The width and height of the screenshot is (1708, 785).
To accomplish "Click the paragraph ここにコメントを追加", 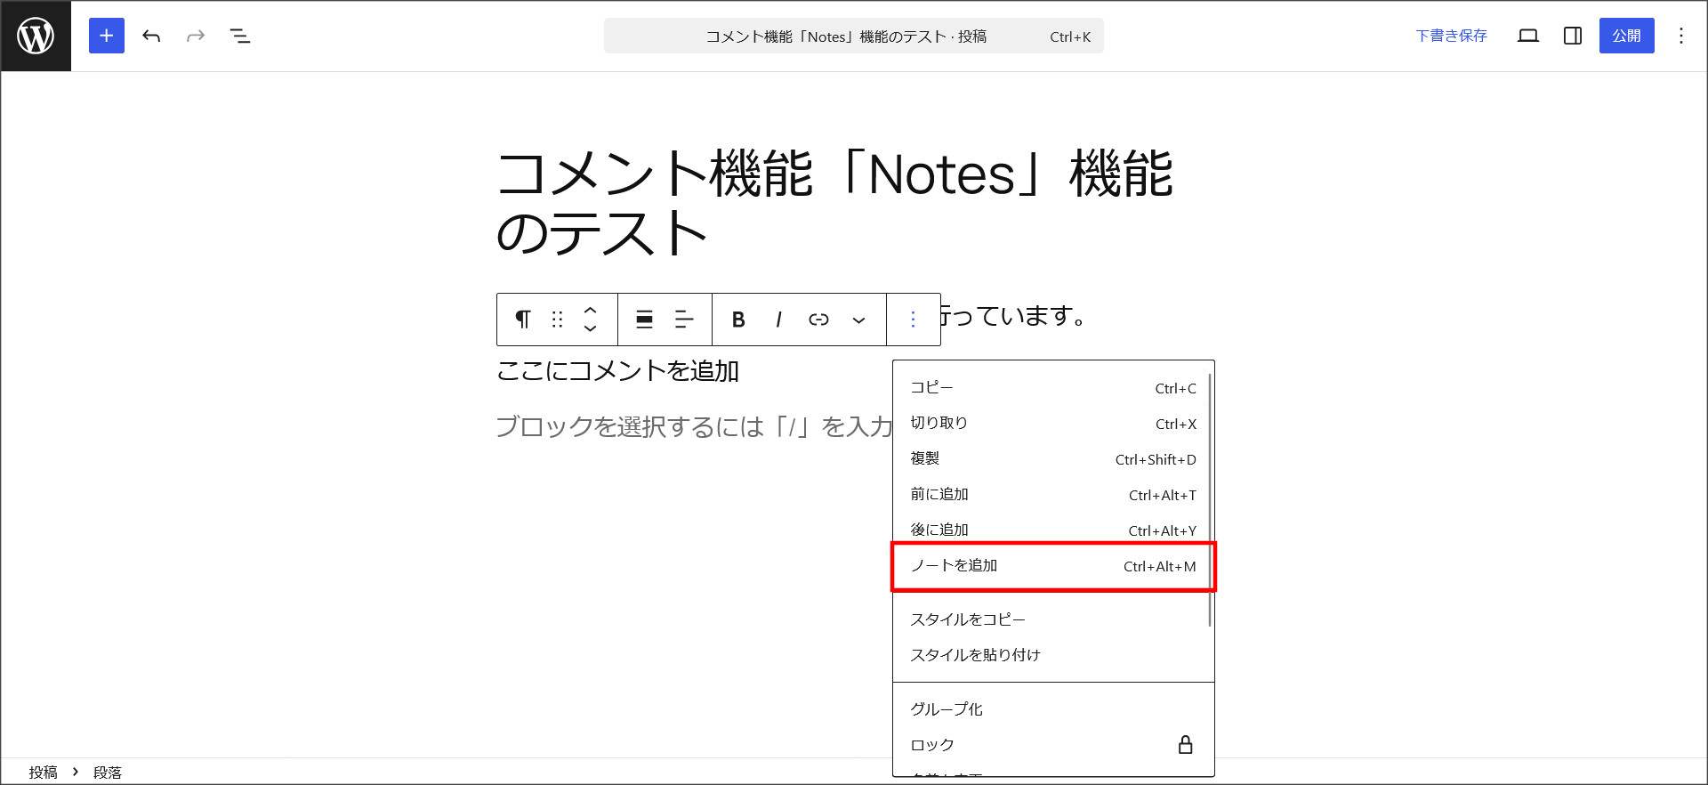I will 617,371.
